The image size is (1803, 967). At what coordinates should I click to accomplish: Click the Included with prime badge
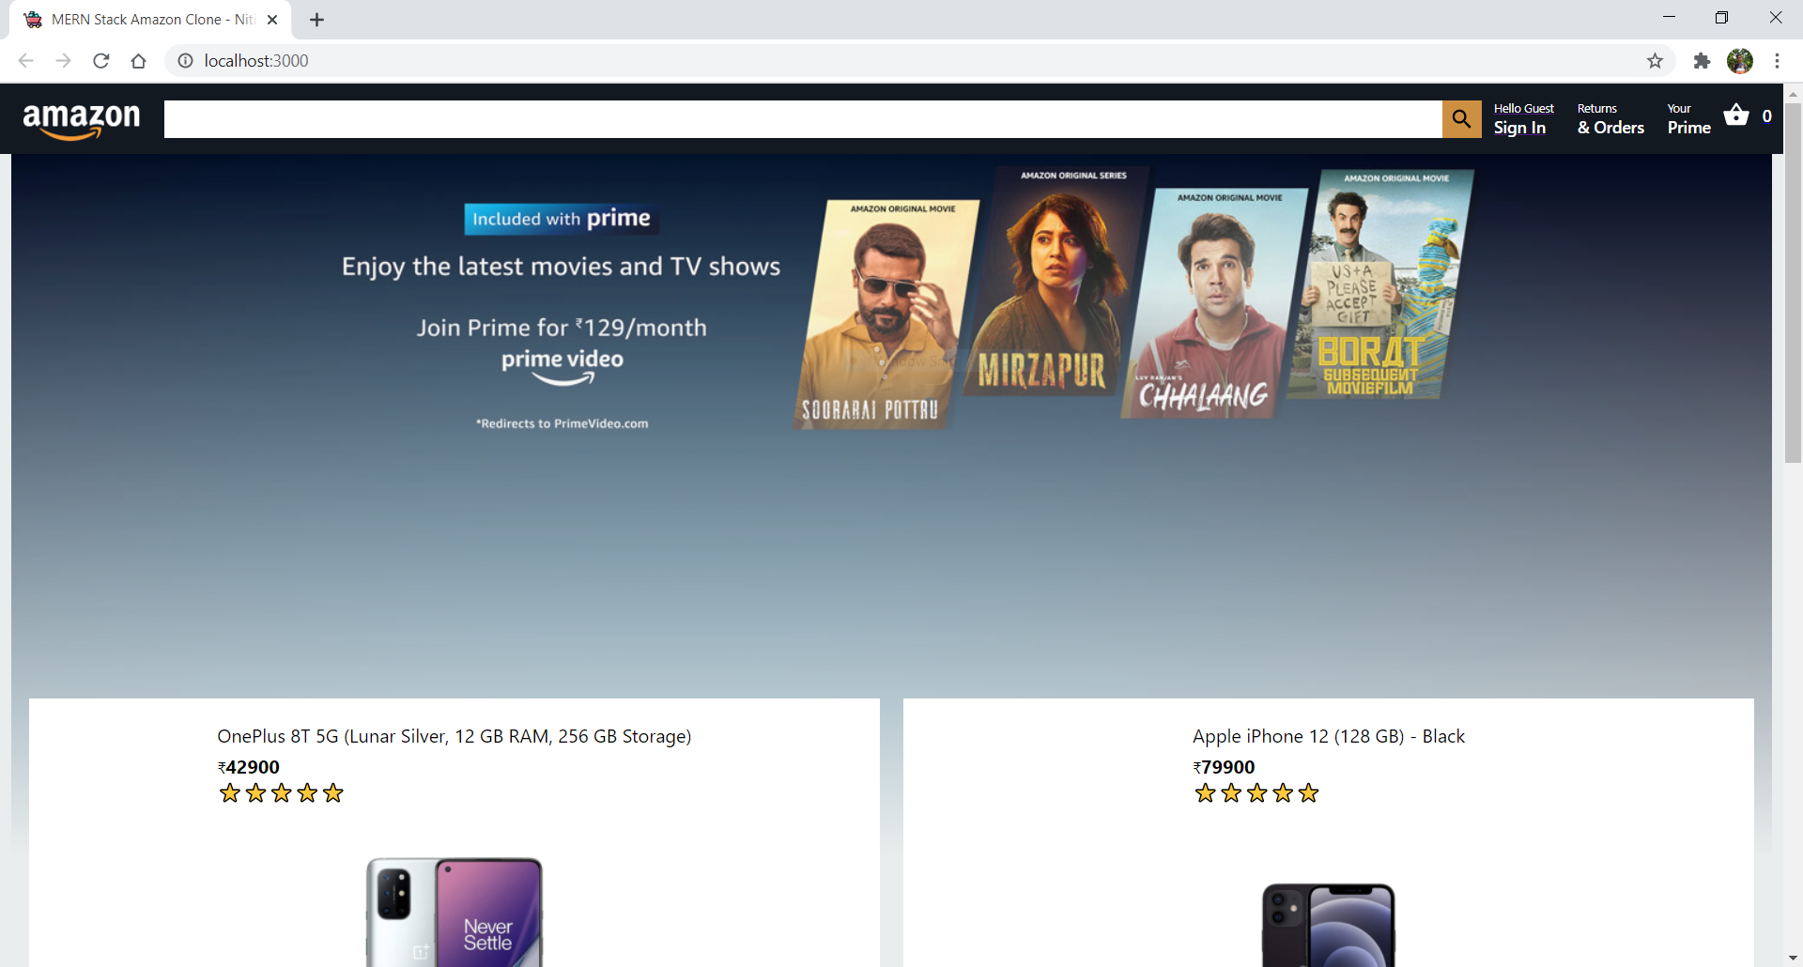pos(561,219)
